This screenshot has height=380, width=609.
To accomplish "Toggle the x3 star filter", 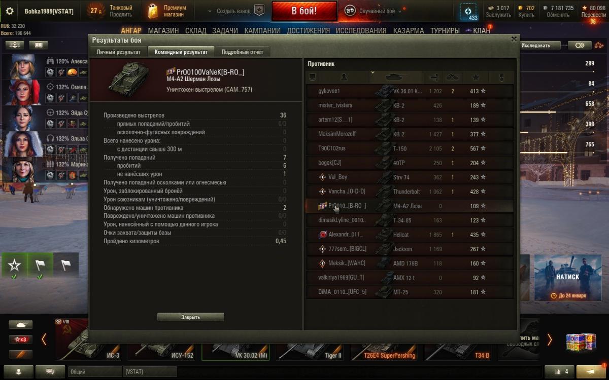I will coord(20,339).
